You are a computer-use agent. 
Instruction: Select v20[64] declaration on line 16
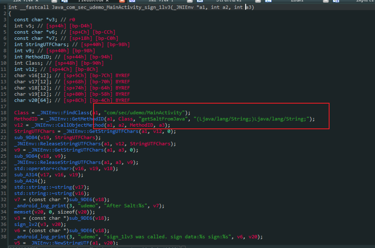(x=33, y=100)
